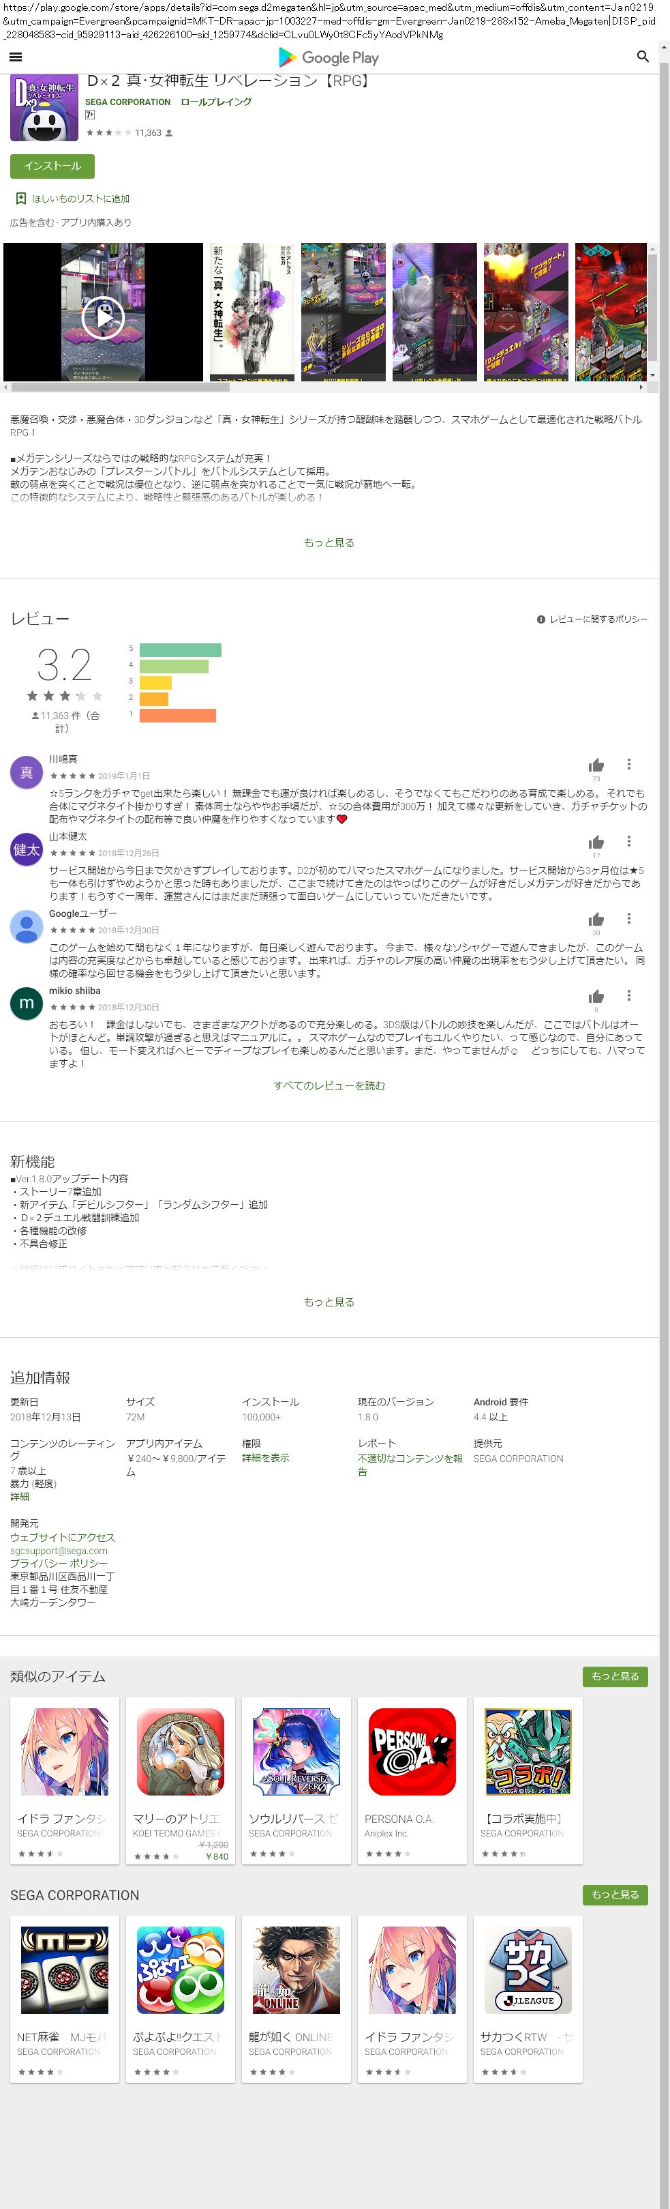Open the D×2デュエル screenshot thumbnail

(526, 312)
